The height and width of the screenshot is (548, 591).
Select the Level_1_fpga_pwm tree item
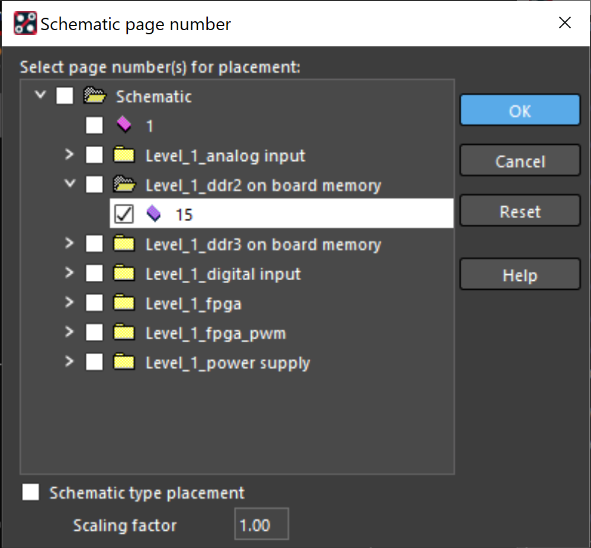216,333
